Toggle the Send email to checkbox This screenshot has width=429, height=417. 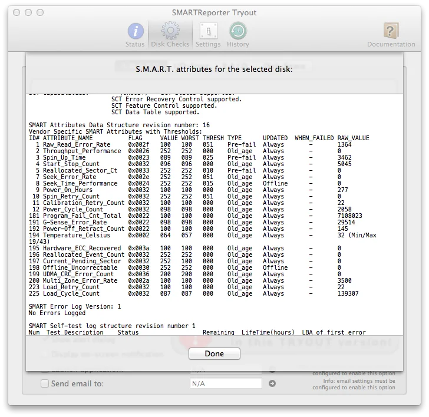[x=45, y=383]
